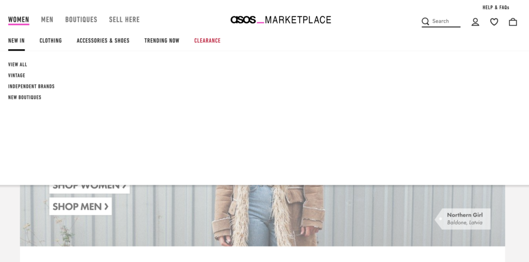Focus the Search input field
The image size is (529, 262).
[x=446, y=21]
